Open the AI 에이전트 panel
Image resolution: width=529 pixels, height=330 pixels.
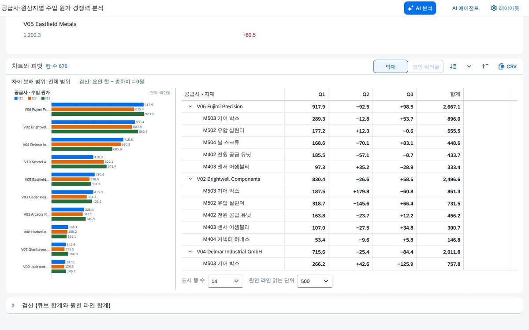click(465, 8)
